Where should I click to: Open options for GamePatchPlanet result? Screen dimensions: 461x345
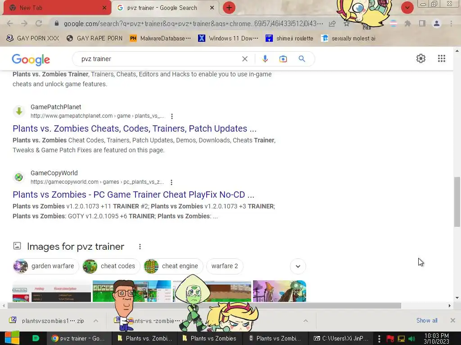(172, 116)
